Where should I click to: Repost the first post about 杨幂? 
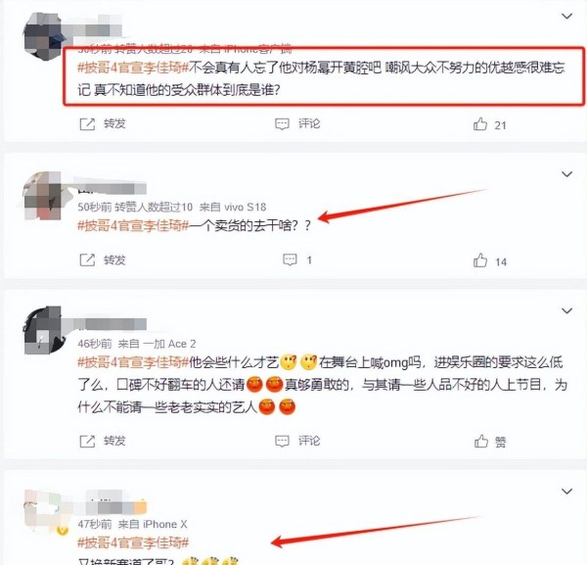(103, 124)
